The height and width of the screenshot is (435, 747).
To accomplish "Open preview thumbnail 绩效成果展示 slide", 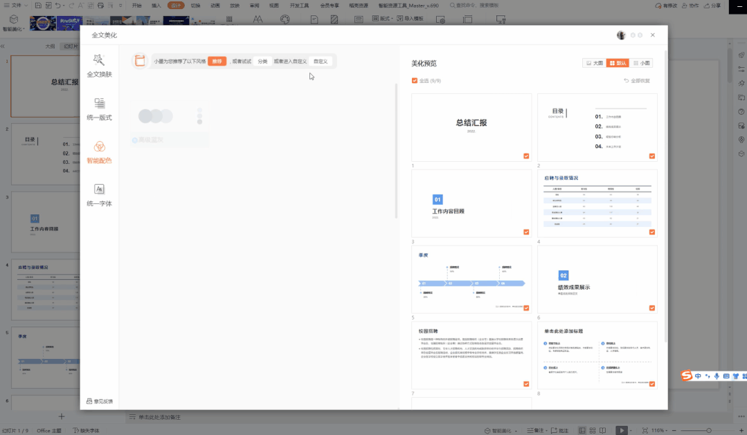I will click(597, 279).
